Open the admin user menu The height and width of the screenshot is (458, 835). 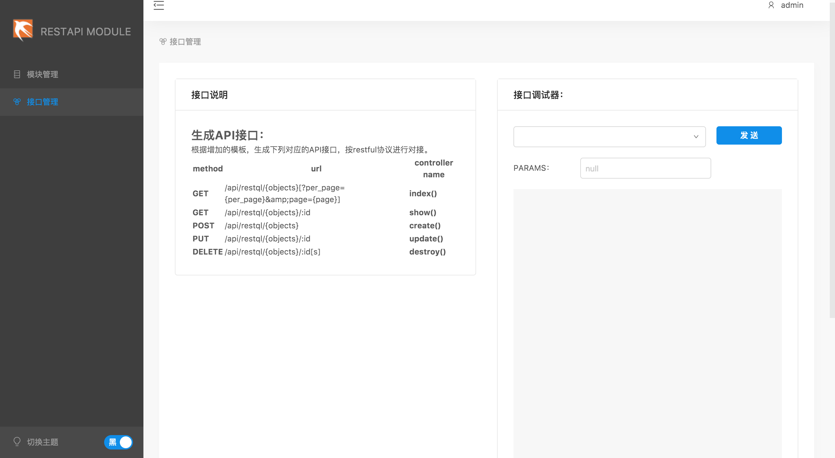(792, 5)
